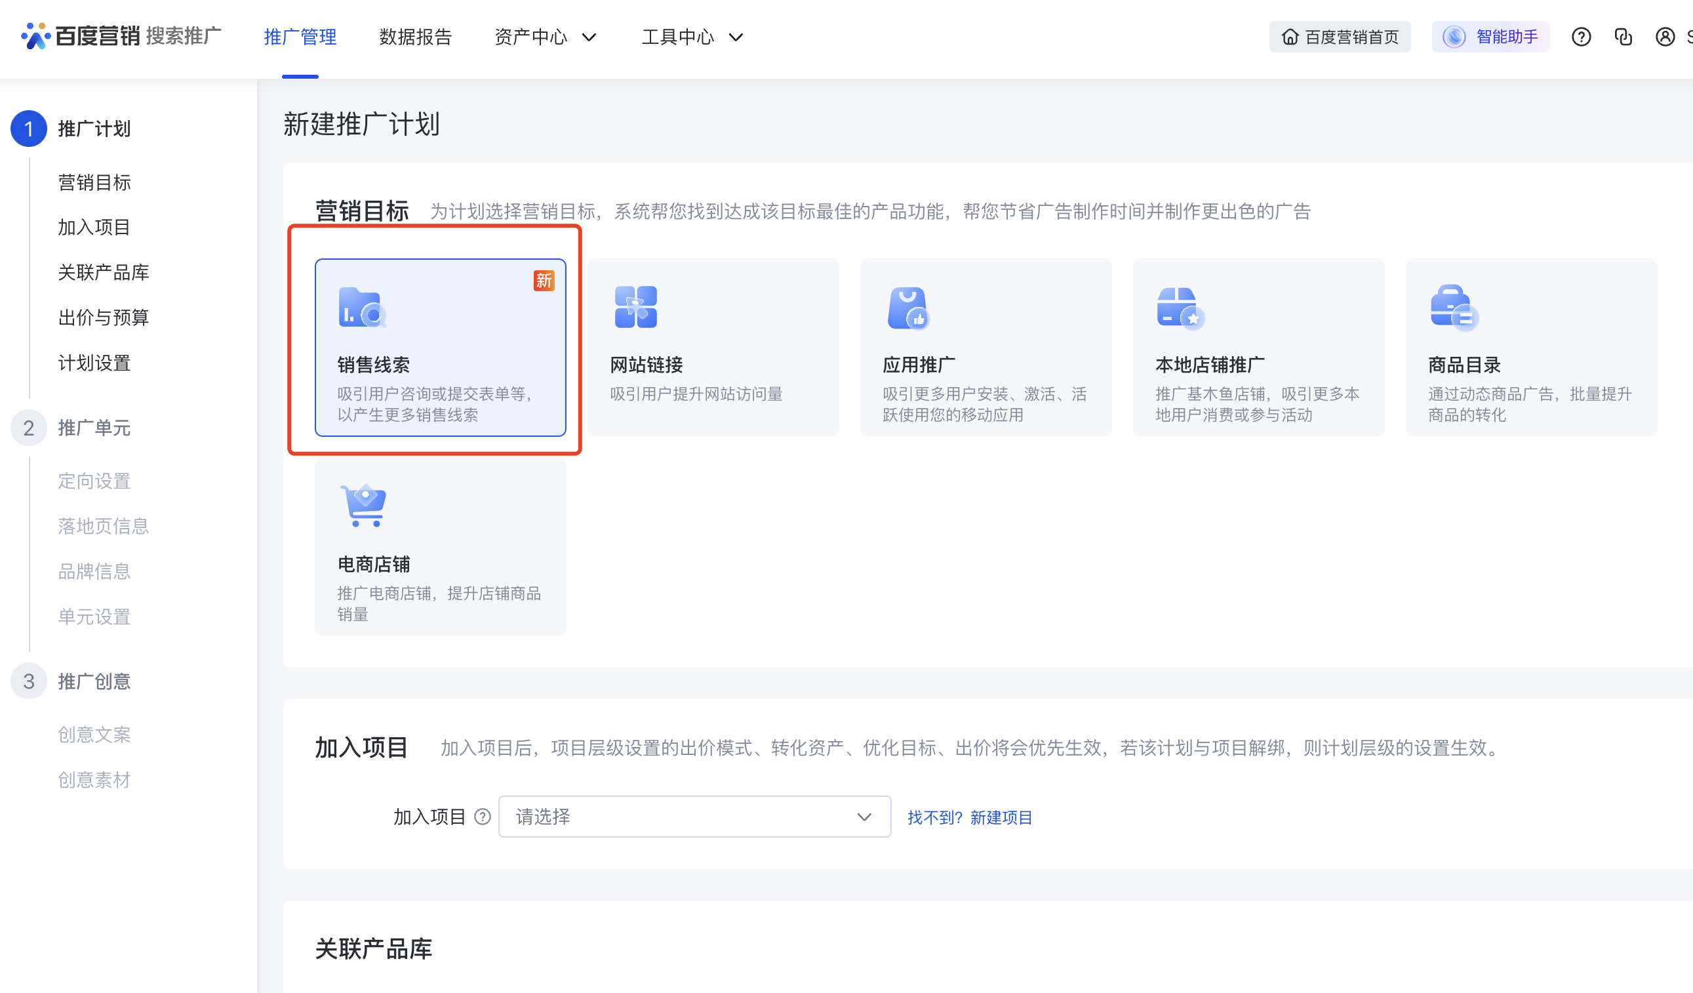Select 销售线索 marketing goal card
Image resolution: width=1693 pixels, height=993 pixels.
click(441, 348)
